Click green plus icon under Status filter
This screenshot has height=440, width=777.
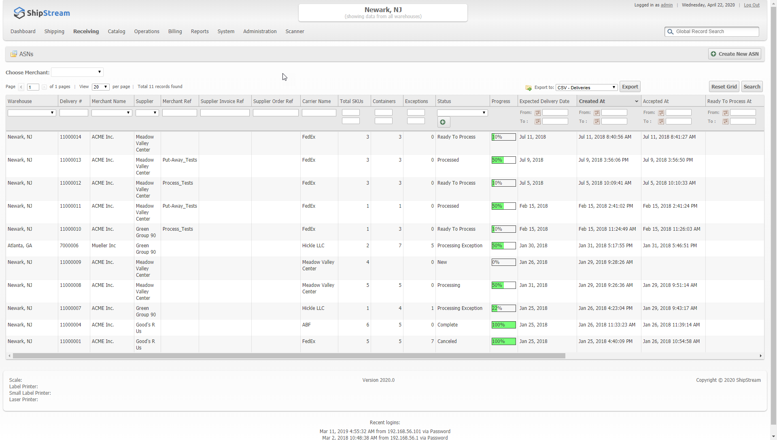pyautogui.click(x=443, y=122)
